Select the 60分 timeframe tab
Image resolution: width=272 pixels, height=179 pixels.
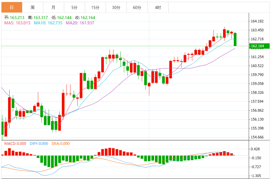click(137, 7)
